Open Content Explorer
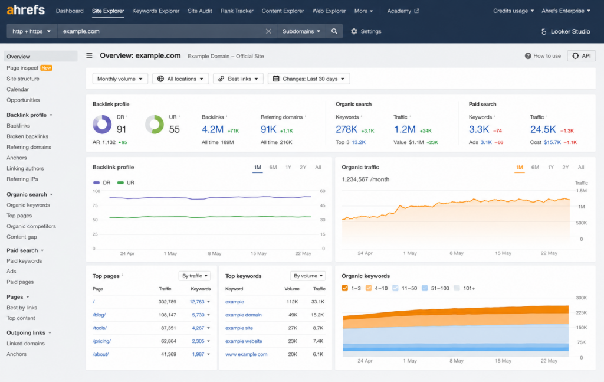 coord(283,11)
